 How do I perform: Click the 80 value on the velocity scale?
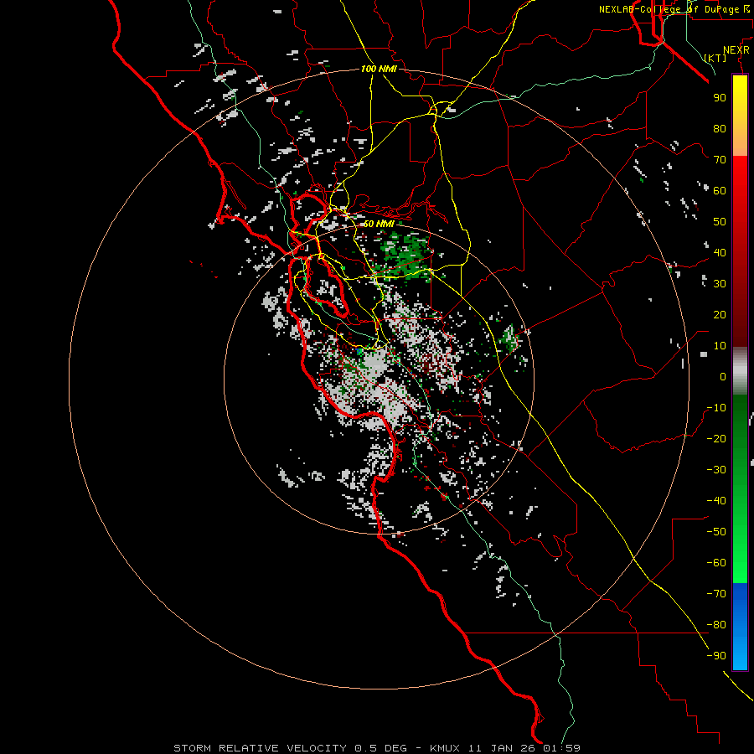pos(720,128)
